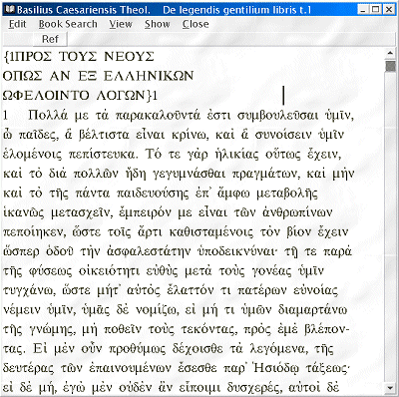Click the Close menu item
Viewport: 399px width, 397px height.
196,24
